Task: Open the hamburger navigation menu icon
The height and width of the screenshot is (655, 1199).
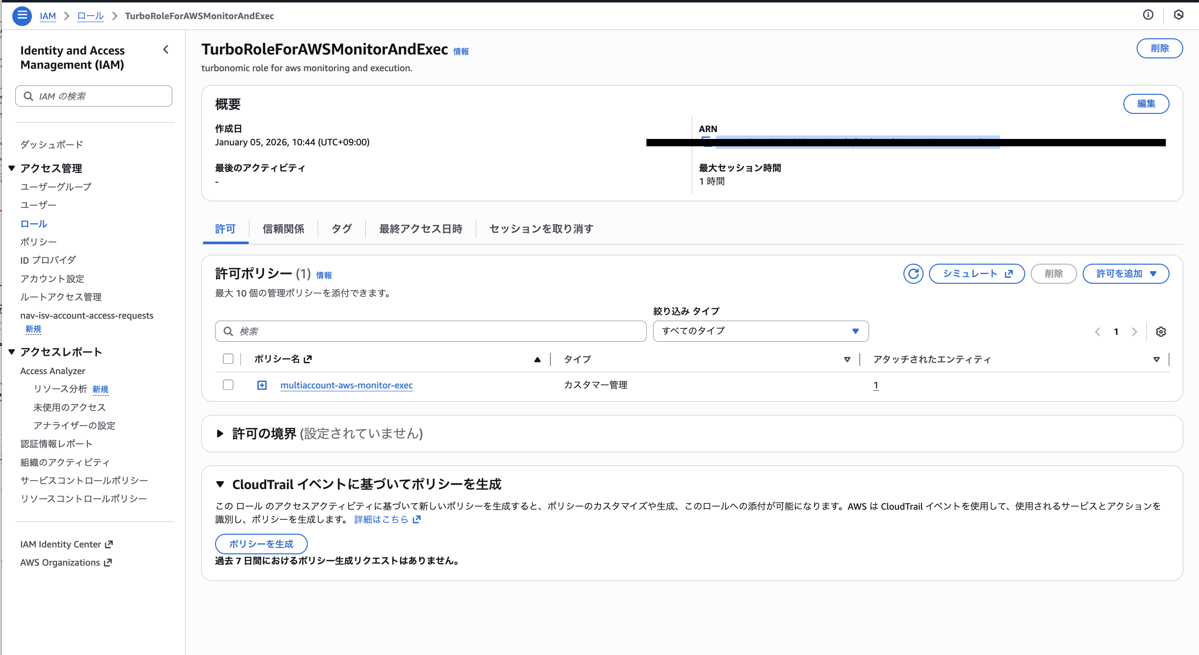Action: [x=22, y=16]
